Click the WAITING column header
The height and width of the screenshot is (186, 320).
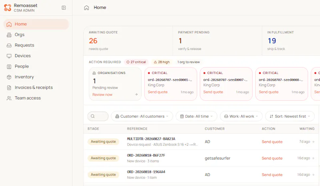pos(307,129)
